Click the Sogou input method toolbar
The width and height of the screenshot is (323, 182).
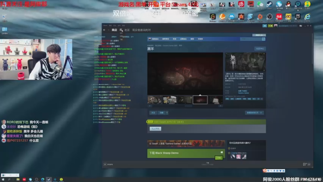(274, 171)
